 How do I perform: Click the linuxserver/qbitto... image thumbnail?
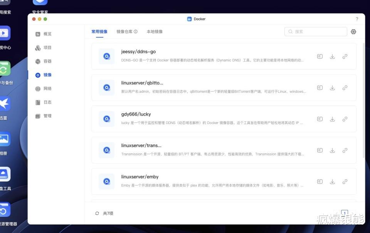coord(107,88)
